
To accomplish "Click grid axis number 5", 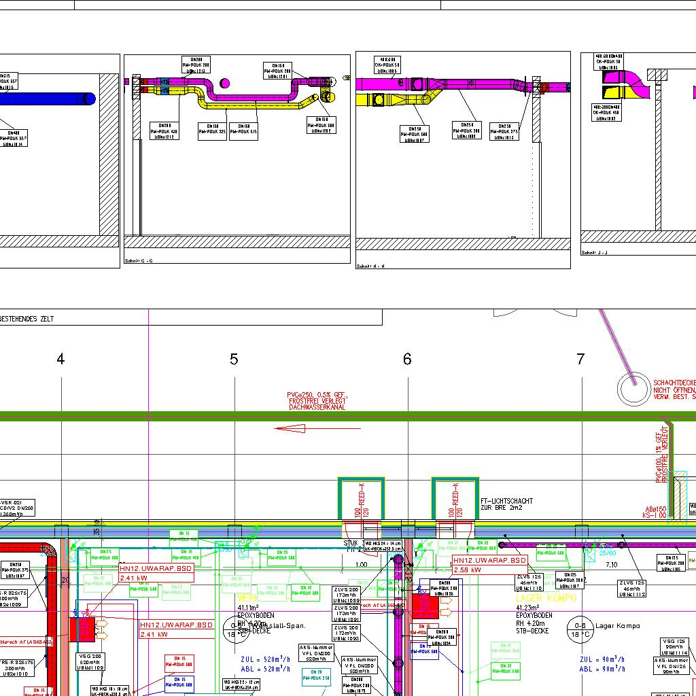I will click(234, 360).
